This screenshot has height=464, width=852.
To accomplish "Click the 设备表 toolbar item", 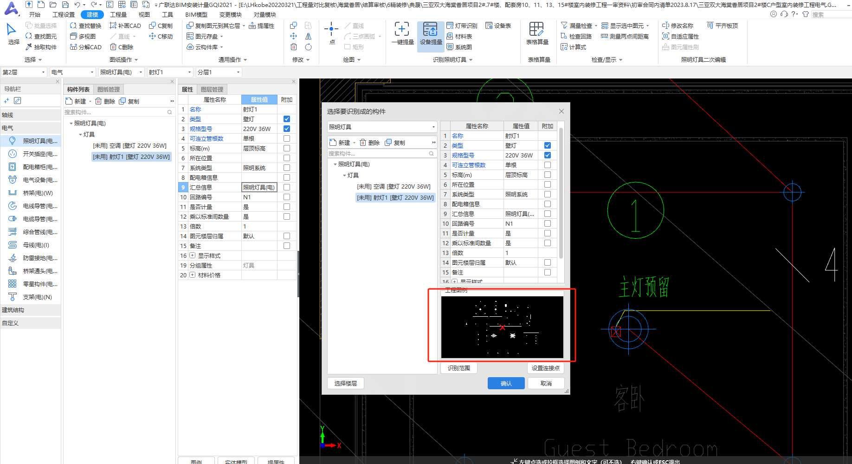I will coord(498,26).
